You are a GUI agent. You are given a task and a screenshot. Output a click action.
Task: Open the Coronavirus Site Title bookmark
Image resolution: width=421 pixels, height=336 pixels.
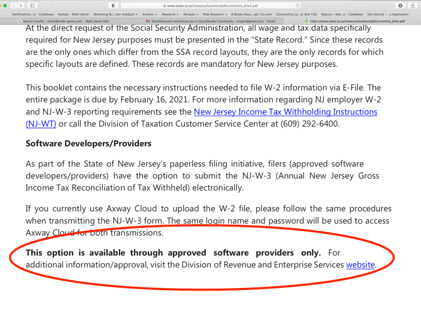coord(296,14)
